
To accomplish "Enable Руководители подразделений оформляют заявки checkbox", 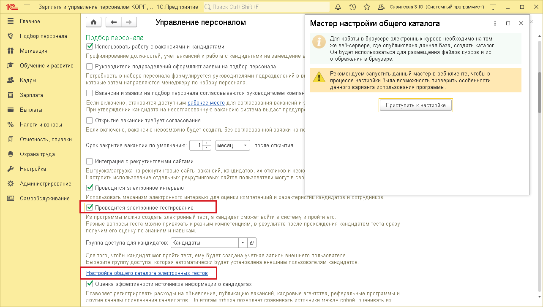I will click(x=89, y=67).
